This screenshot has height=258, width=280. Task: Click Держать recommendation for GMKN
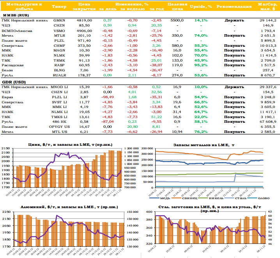pos(234,20)
